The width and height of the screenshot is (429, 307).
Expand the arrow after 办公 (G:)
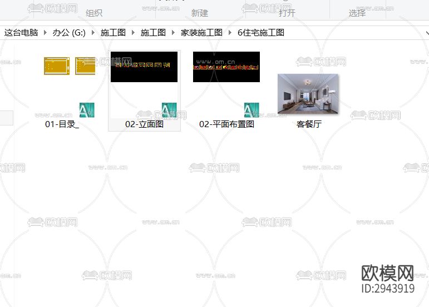coord(93,33)
